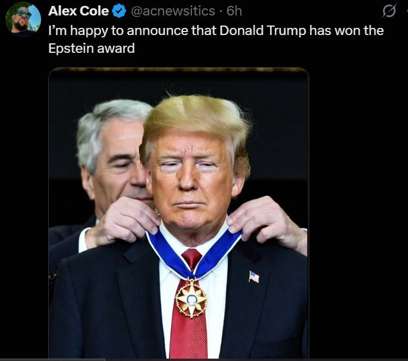Open the Grok explain-post icon
The width and height of the screenshot is (408, 361).
[x=389, y=11]
